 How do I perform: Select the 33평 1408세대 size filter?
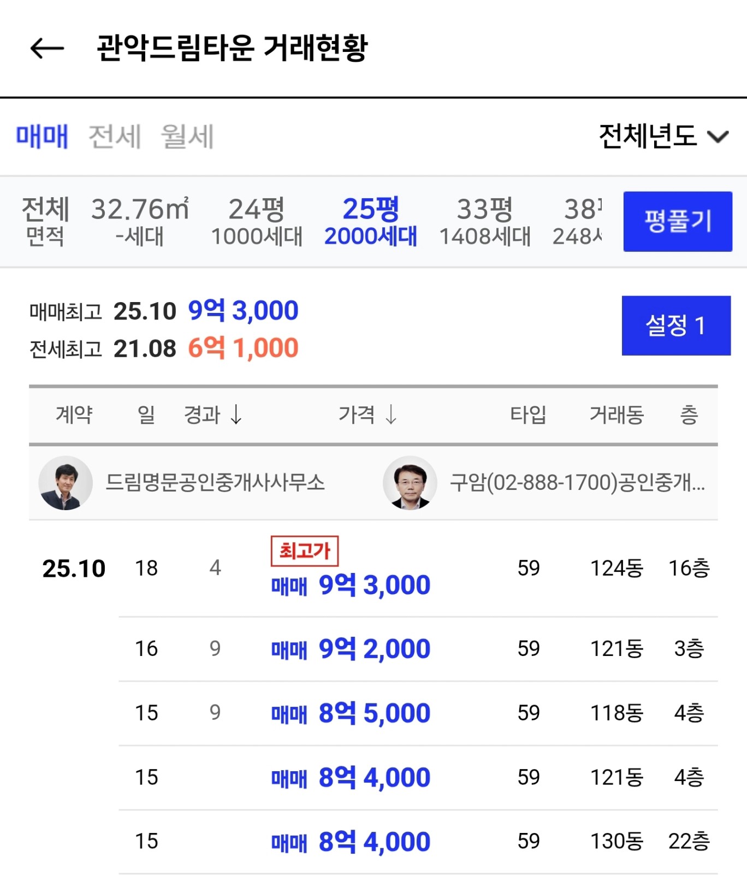(485, 222)
